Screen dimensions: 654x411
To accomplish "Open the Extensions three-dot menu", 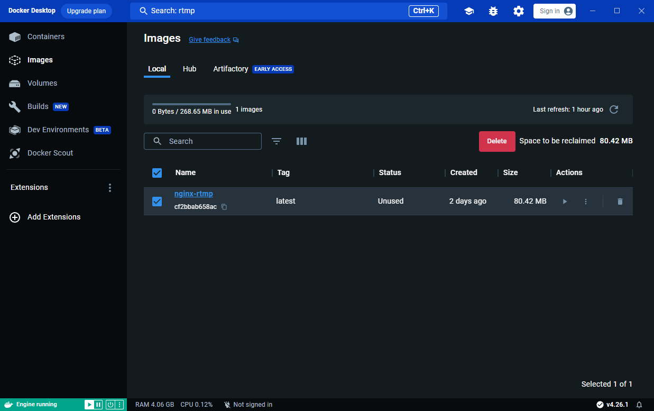I will (110, 188).
